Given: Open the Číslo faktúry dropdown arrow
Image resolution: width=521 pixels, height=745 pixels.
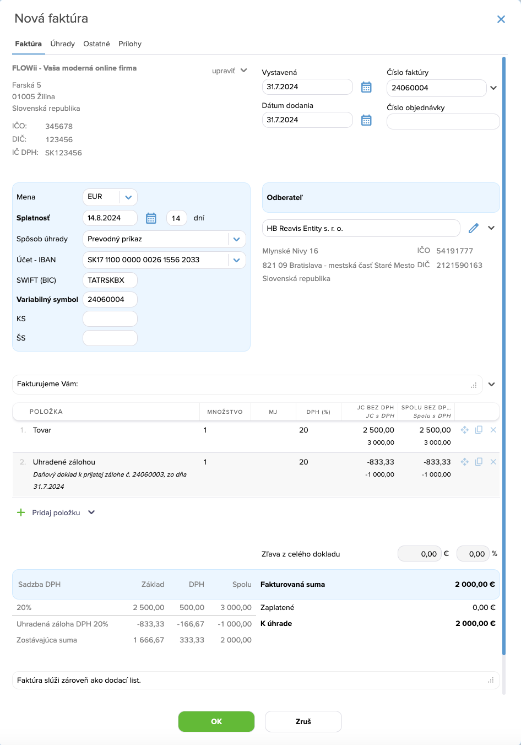Looking at the screenshot, I should click(493, 88).
